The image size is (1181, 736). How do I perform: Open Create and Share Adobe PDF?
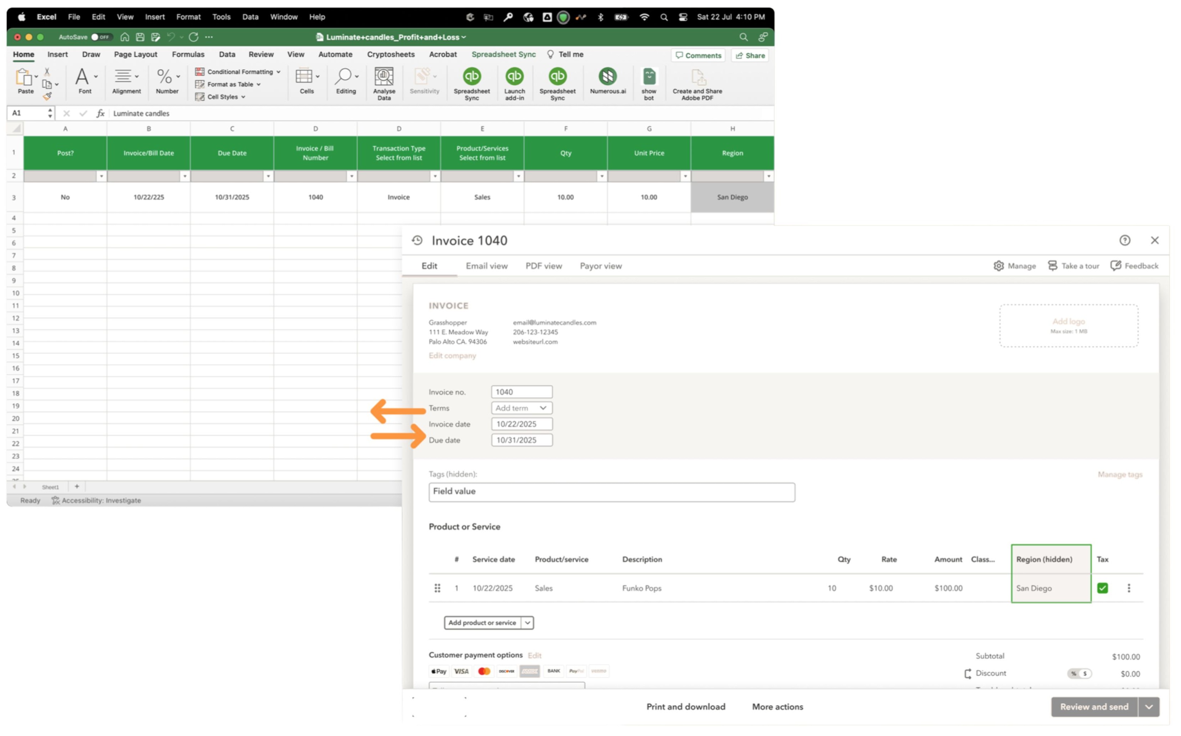point(697,78)
